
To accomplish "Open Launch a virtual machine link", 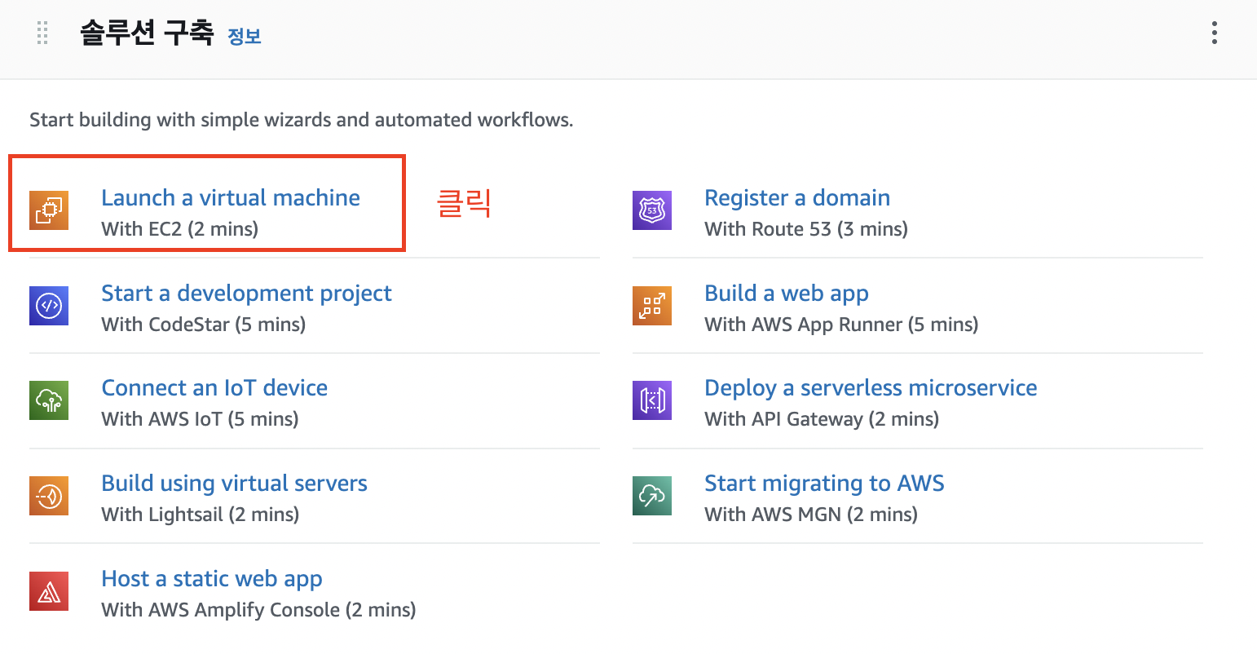I will tap(231, 197).
